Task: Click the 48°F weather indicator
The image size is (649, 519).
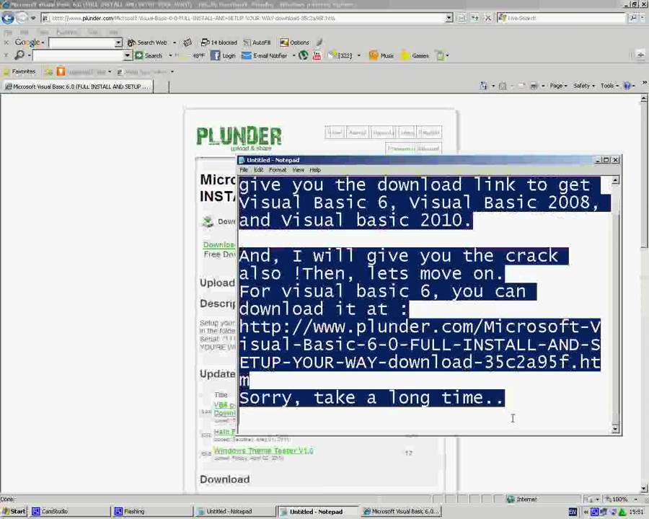Action: tap(198, 56)
